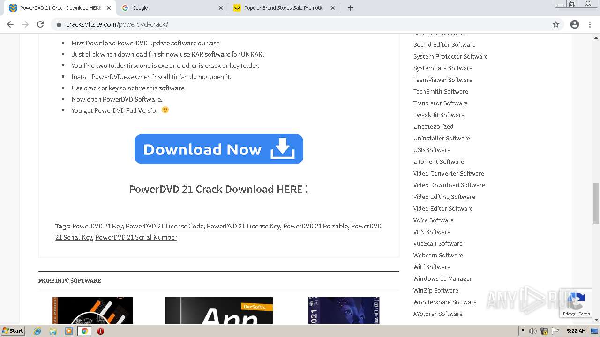The image size is (600, 337).
Task: Open the WiFi Software category
Action: click(432, 267)
